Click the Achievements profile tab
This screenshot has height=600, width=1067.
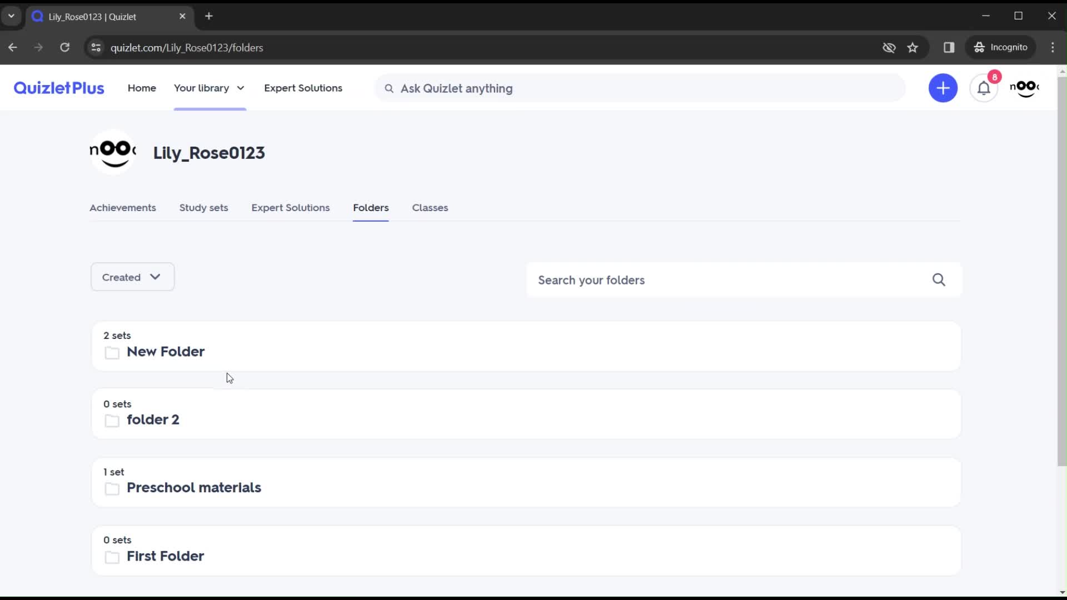[122, 207]
